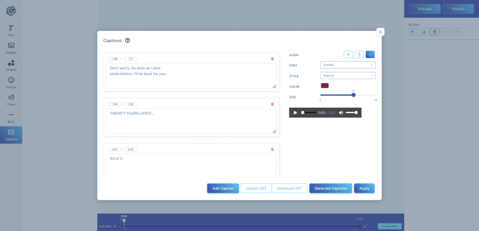This screenshot has width=479, height=231.
Task: Remove the "All of it." caption
Action: pyautogui.click(x=272, y=149)
